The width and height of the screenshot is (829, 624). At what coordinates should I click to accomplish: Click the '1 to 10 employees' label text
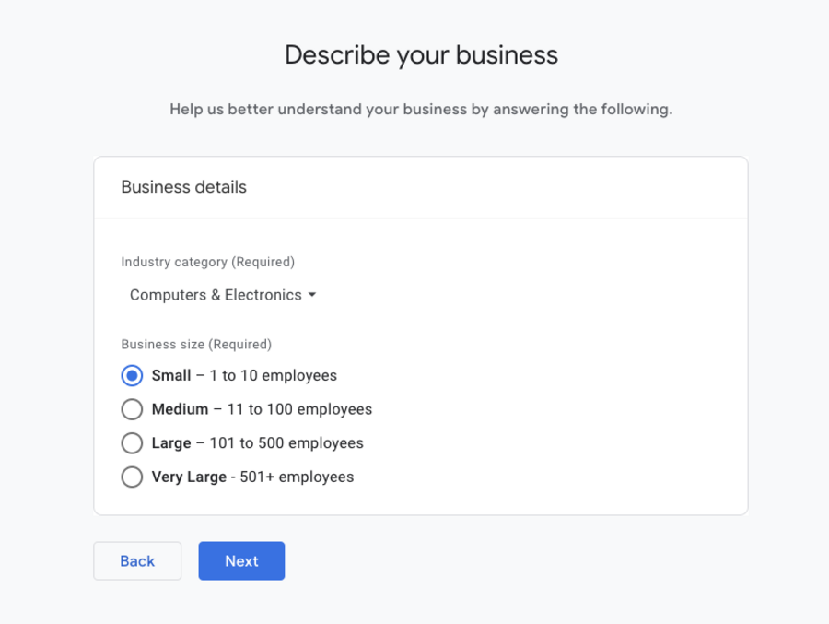[273, 376]
